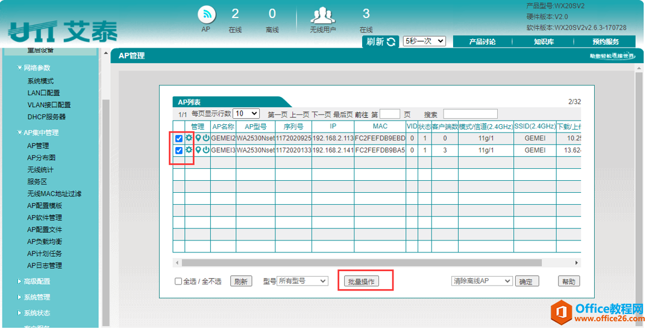Click the 前往 go-to page link
649x329 pixels.
click(x=362, y=114)
